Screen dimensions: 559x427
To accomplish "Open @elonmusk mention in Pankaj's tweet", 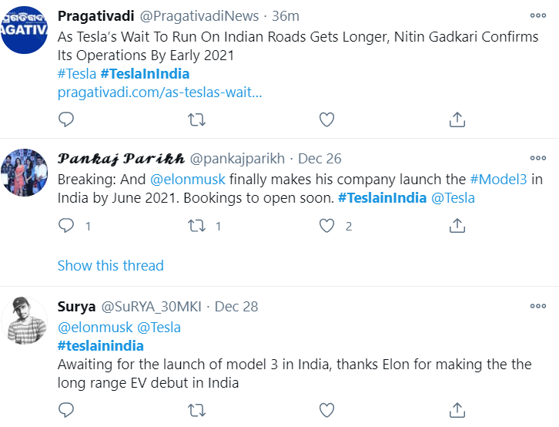I will pos(188,180).
